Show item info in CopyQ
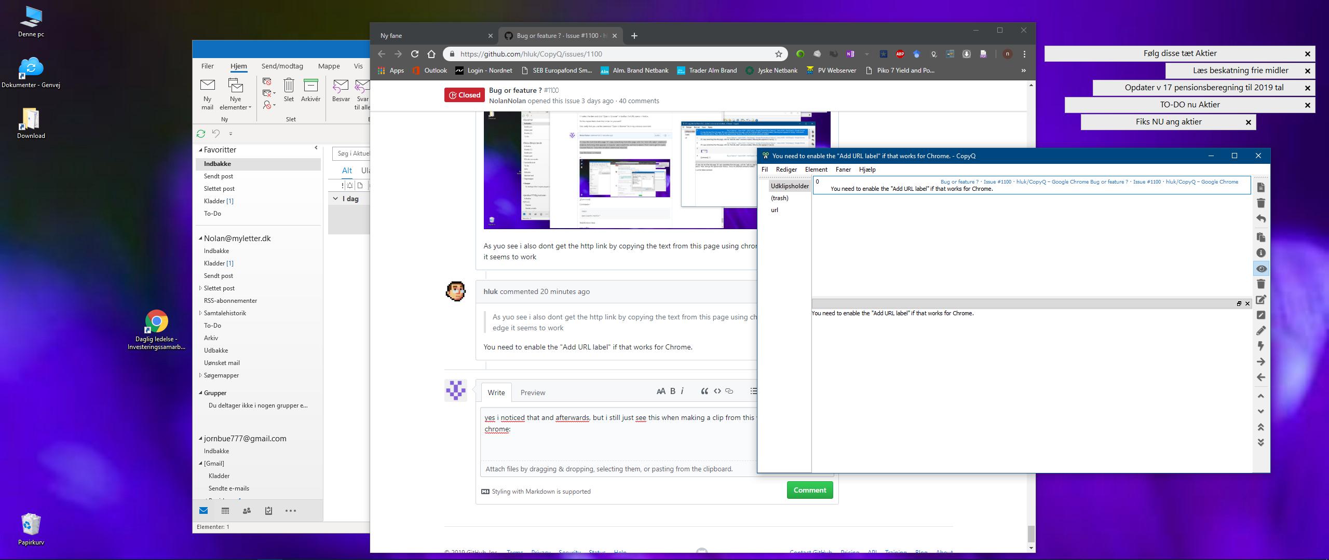The height and width of the screenshot is (560, 1329). (x=1262, y=251)
